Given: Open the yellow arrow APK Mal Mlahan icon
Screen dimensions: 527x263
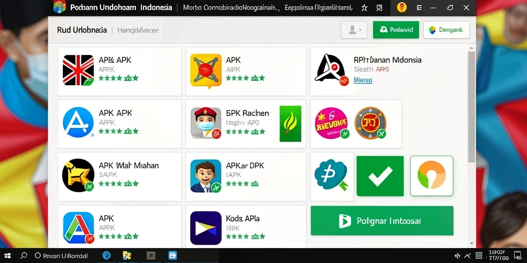Looking at the screenshot, I should (78, 176).
